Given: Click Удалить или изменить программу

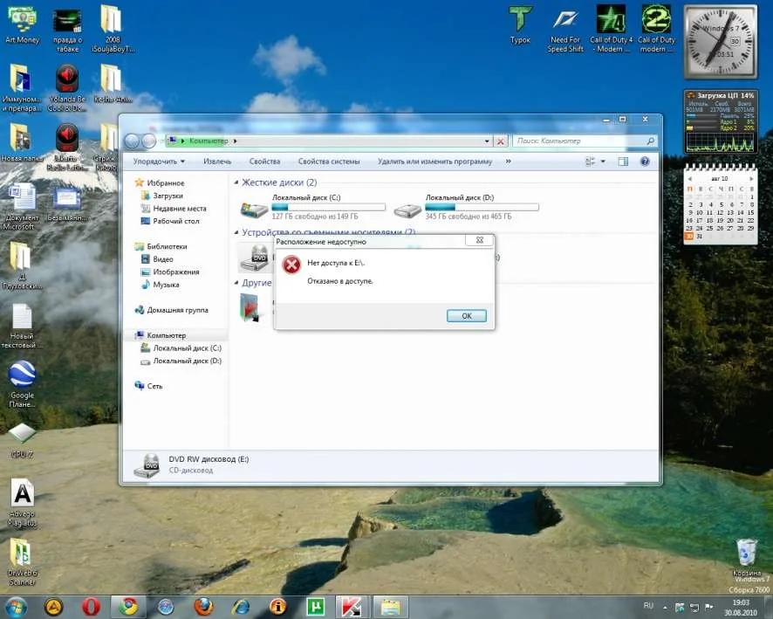Looking at the screenshot, I should 434,162.
